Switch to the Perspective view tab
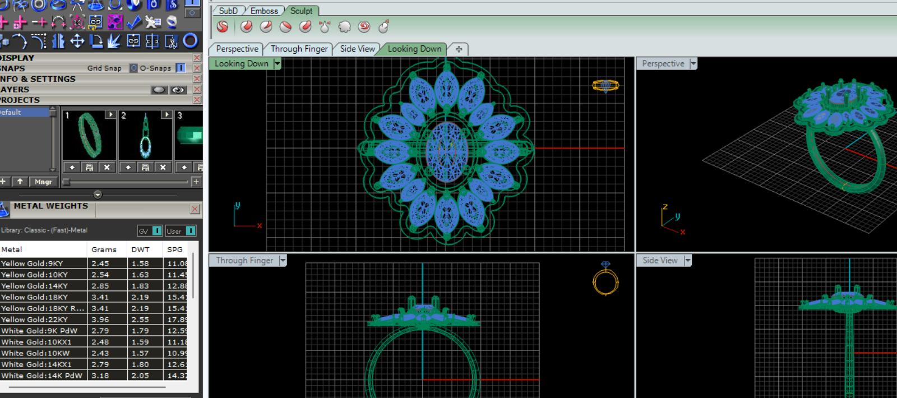 point(237,49)
